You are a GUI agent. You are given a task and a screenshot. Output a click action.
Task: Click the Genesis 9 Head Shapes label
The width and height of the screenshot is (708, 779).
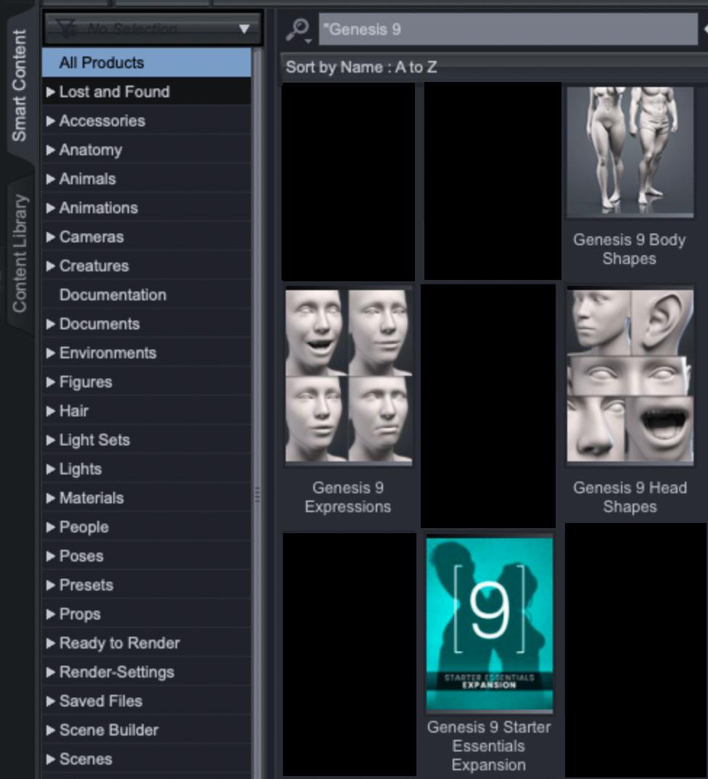click(630, 497)
